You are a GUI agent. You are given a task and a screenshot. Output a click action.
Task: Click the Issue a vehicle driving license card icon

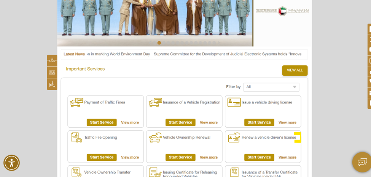[x=234, y=102]
